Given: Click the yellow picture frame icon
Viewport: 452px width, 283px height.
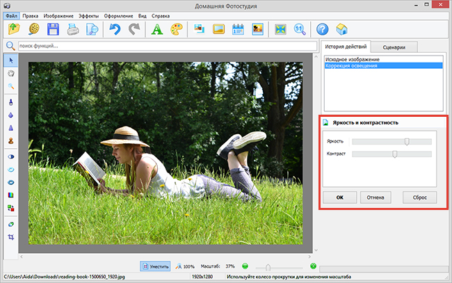Looking at the screenshot, I should point(218,29).
